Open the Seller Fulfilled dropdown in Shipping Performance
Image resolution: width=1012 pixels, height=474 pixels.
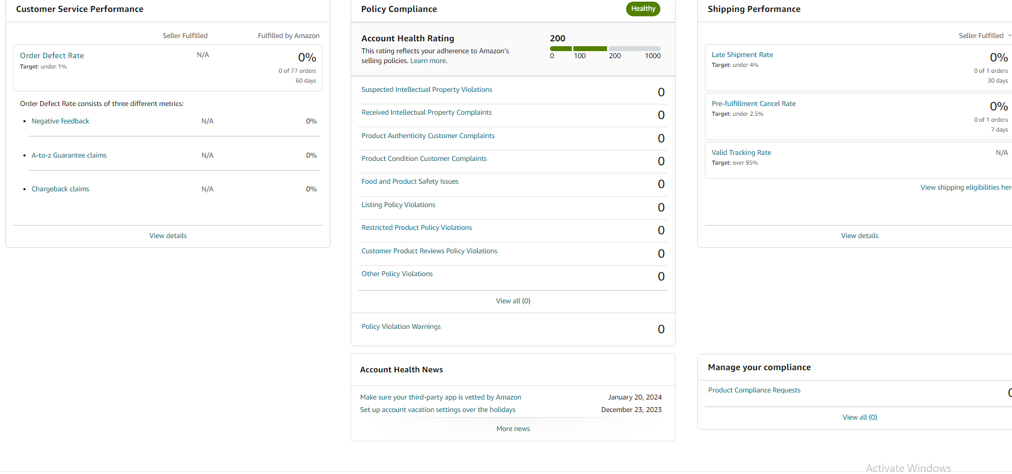985,36
